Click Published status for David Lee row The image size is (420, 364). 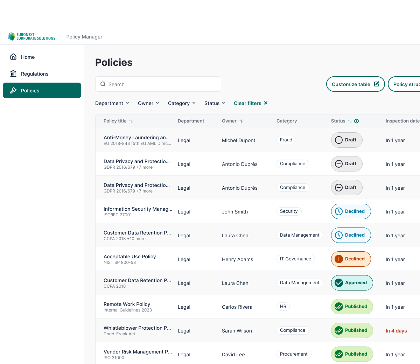[352, 354]
